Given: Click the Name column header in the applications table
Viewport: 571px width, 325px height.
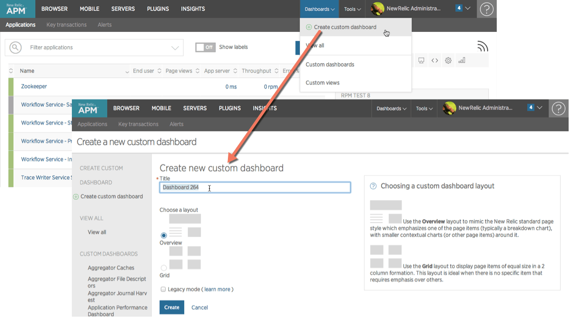Looking at the screenshot, I should (27, 71).
